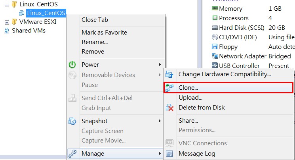Select the Linux_CentOS virtual machine item
The height and width of the screenshot is (160, 295).
pos(46,13)
